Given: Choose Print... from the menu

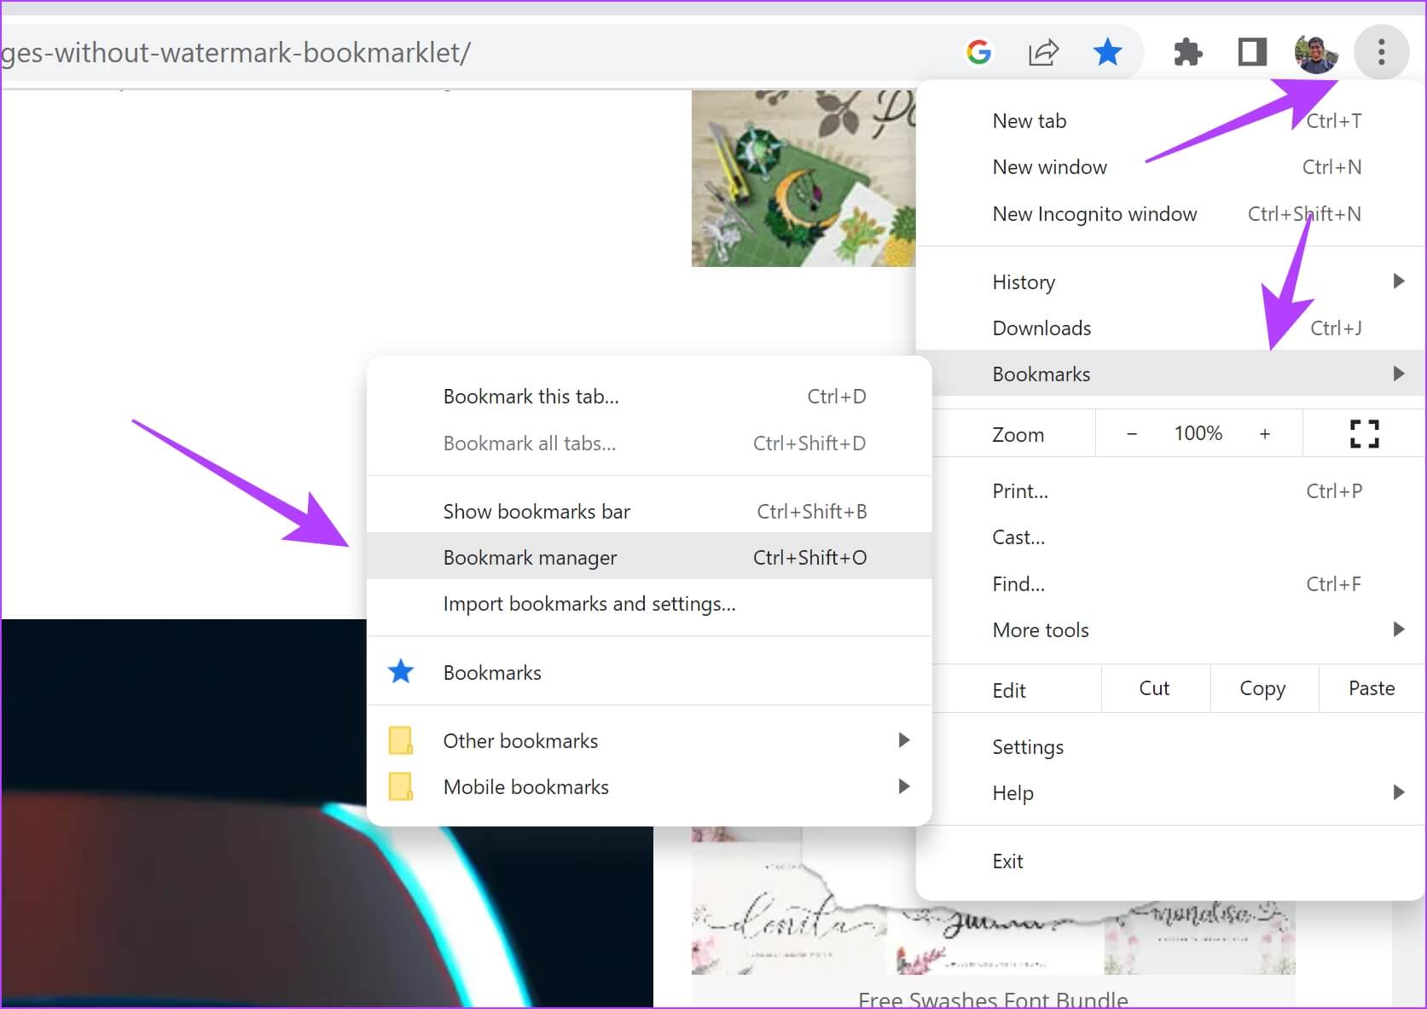Looking at the screenshot, I should (1170, 491).
